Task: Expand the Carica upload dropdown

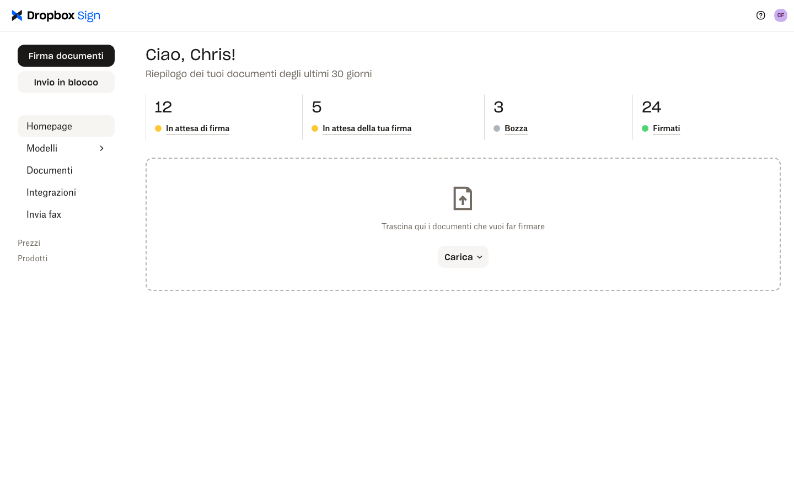Action: tap(463, 257)
